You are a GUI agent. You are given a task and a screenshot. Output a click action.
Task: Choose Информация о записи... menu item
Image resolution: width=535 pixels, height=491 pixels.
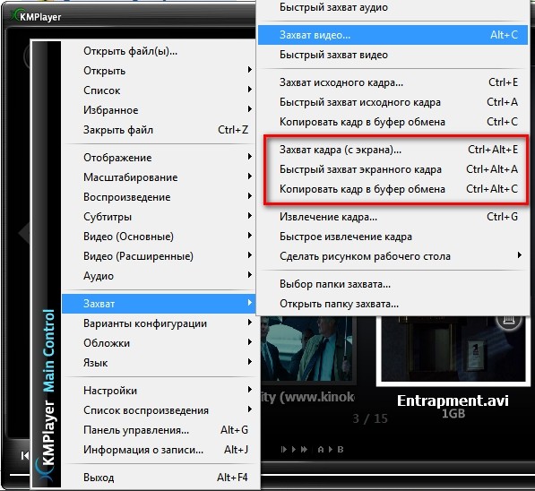(159, 450)
